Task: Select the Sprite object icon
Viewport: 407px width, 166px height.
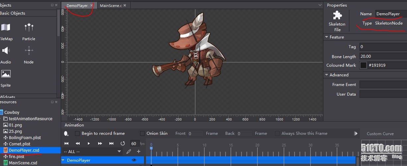Action: coord(6,74)
